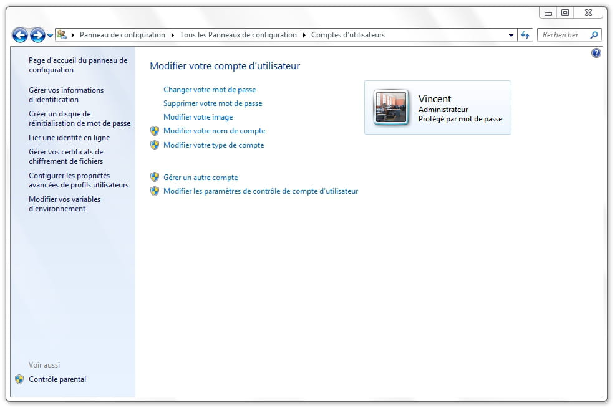Expand the address bar history dropdown arrow
Viewport: 615px width, 408px height.
pyautogui.click(x=511, y=36)
